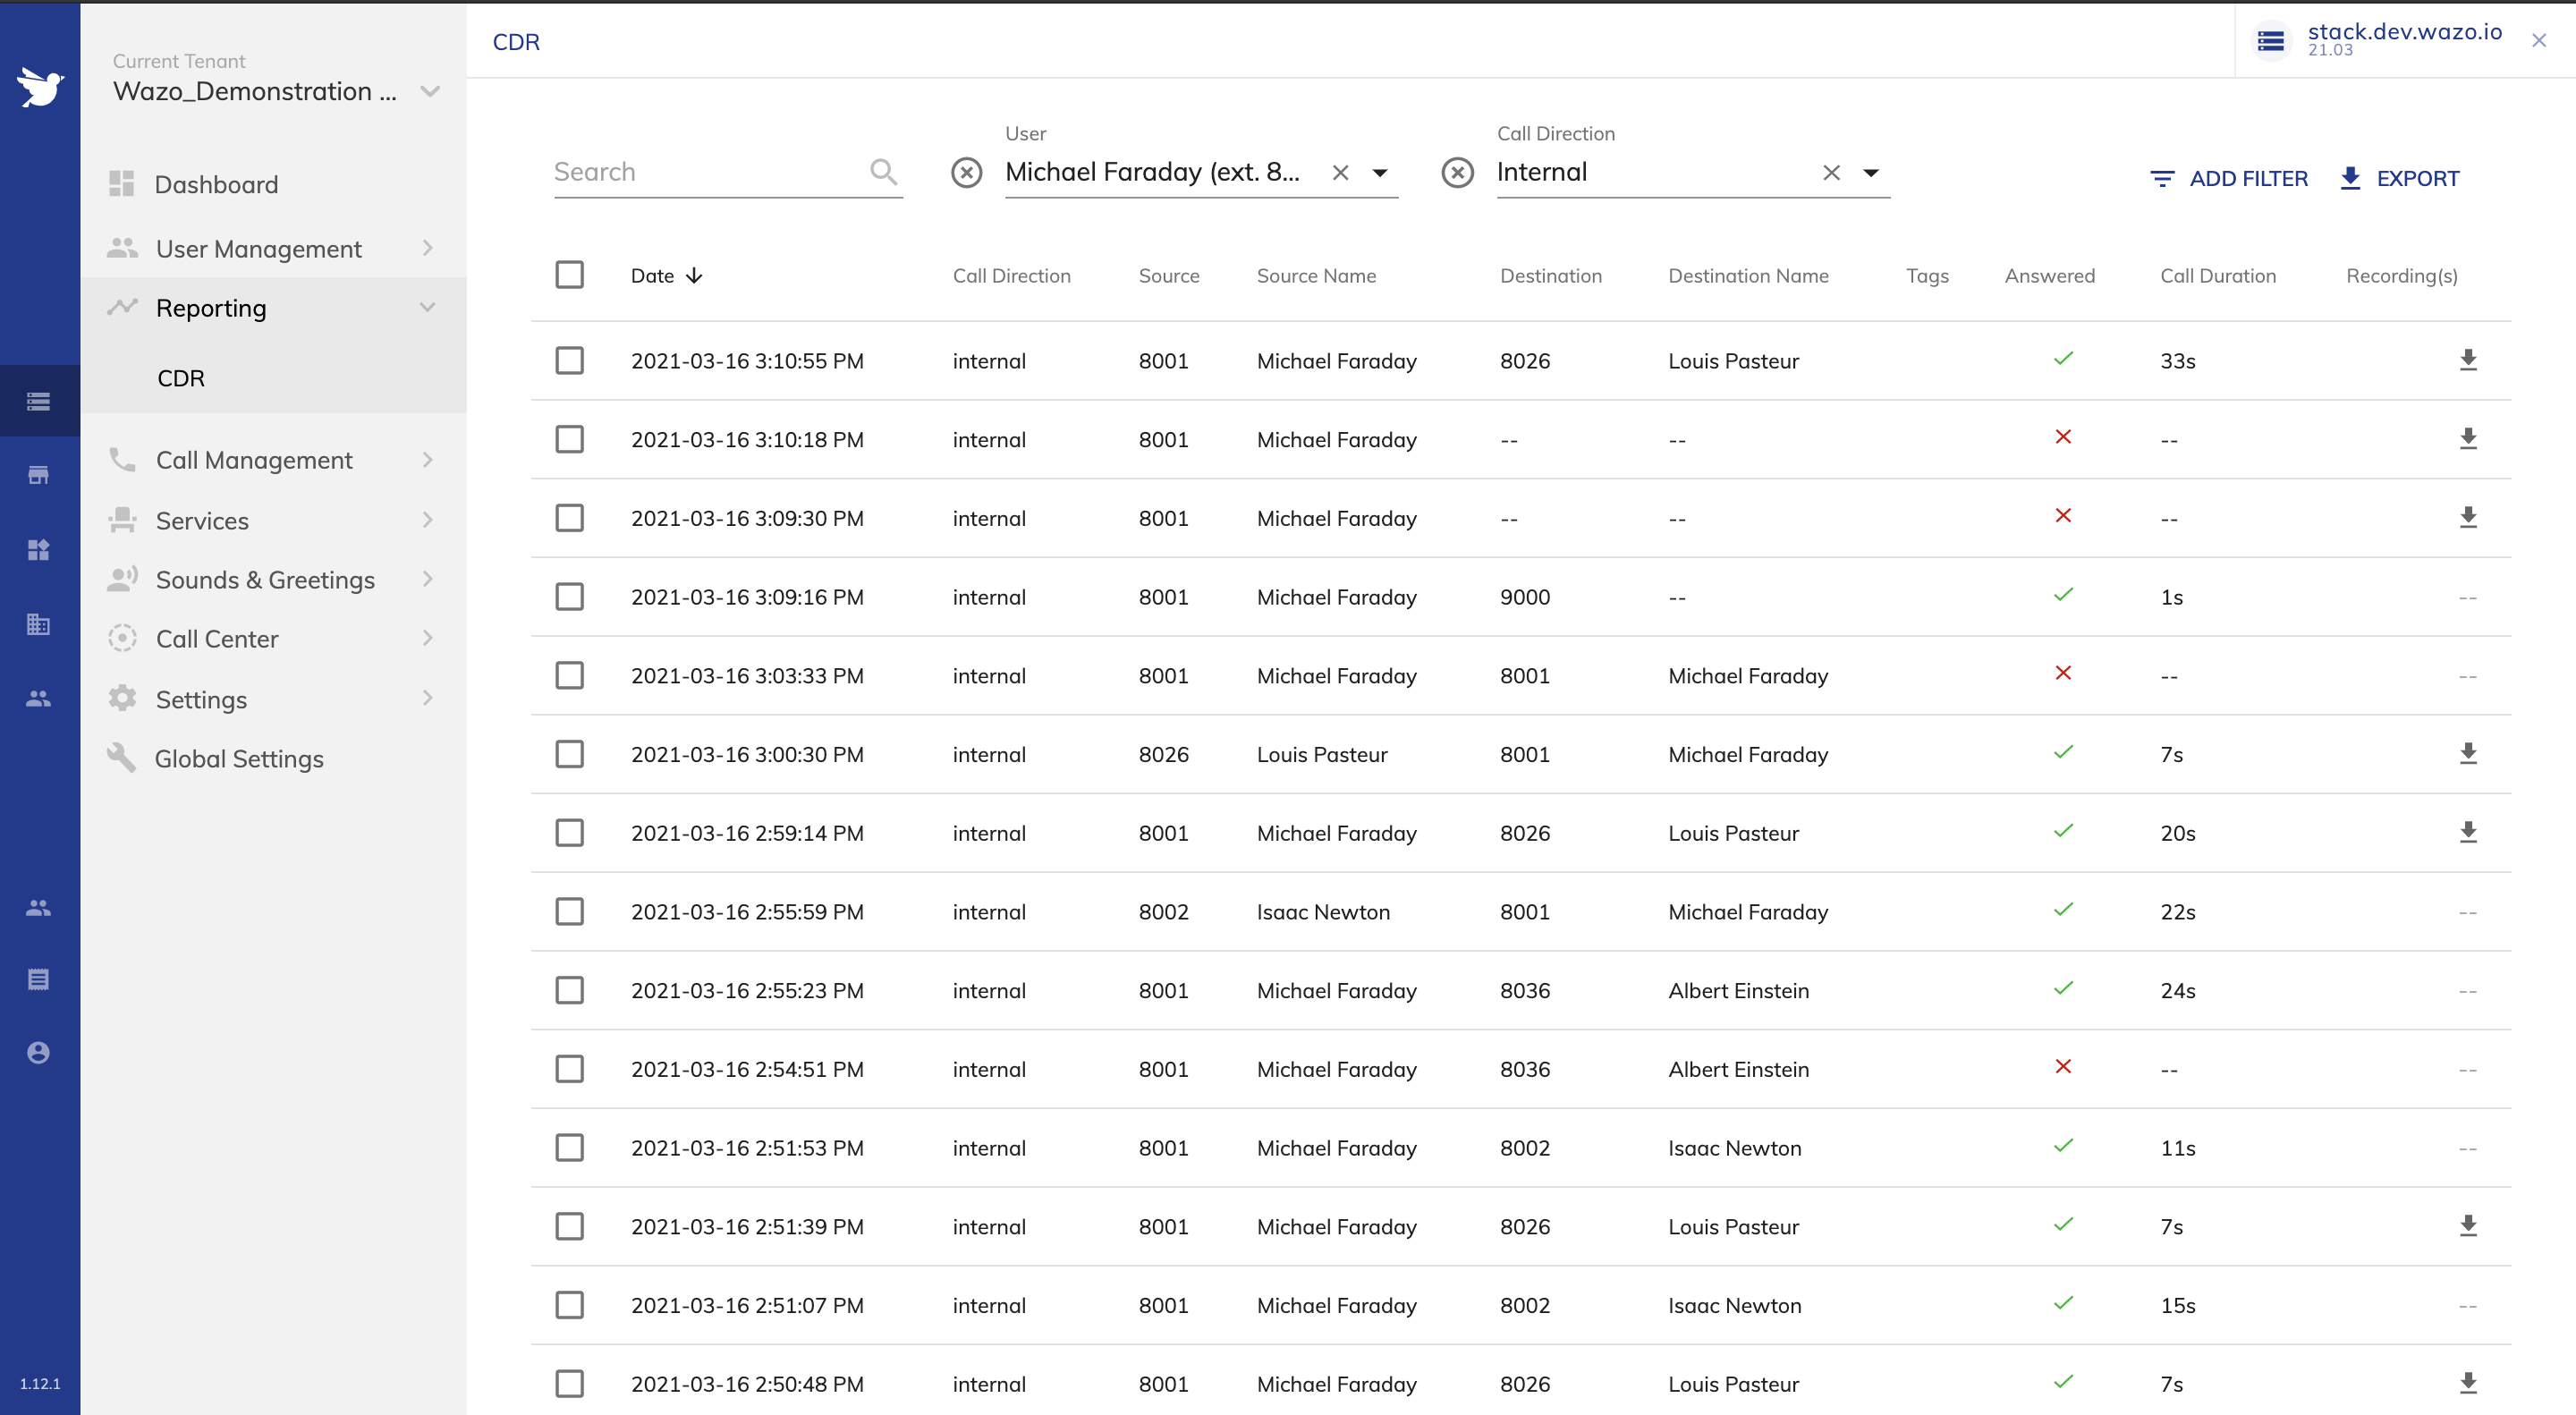2576x1415 pixels.
Task: Open the widgets icon in blue sidebar
Action: pos(39,550)
